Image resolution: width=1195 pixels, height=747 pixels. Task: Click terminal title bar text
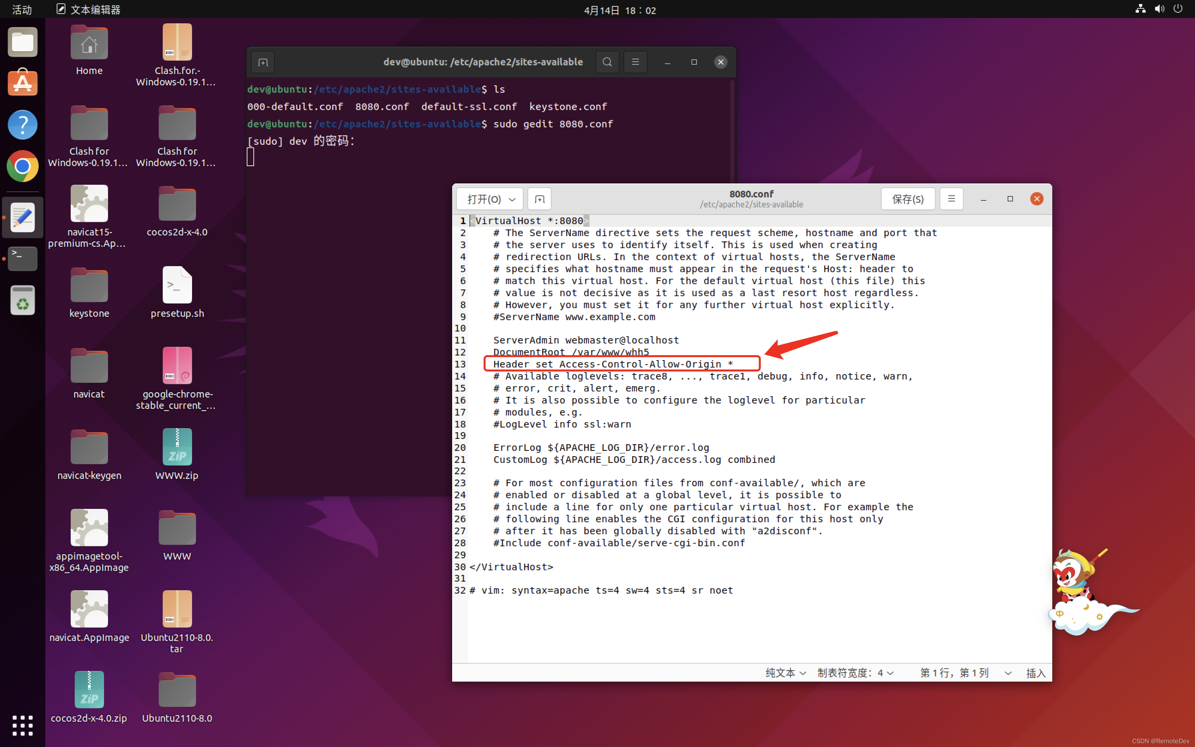[x=483, y=62]
